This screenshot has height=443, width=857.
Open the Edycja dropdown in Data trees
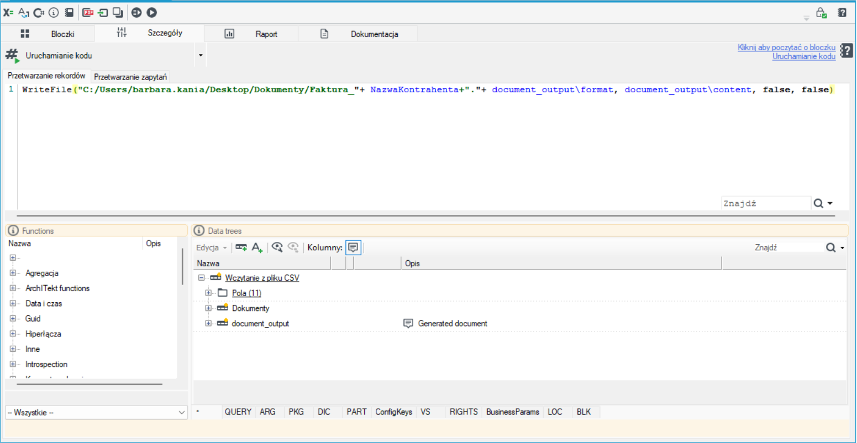coord(212,247)
